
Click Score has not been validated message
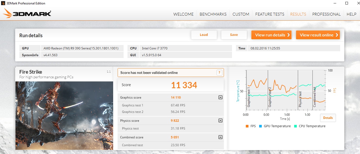(149, 73)
